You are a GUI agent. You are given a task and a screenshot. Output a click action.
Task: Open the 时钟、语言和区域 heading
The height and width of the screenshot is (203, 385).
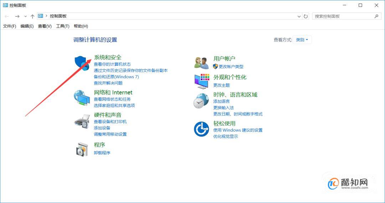point(235,95)
